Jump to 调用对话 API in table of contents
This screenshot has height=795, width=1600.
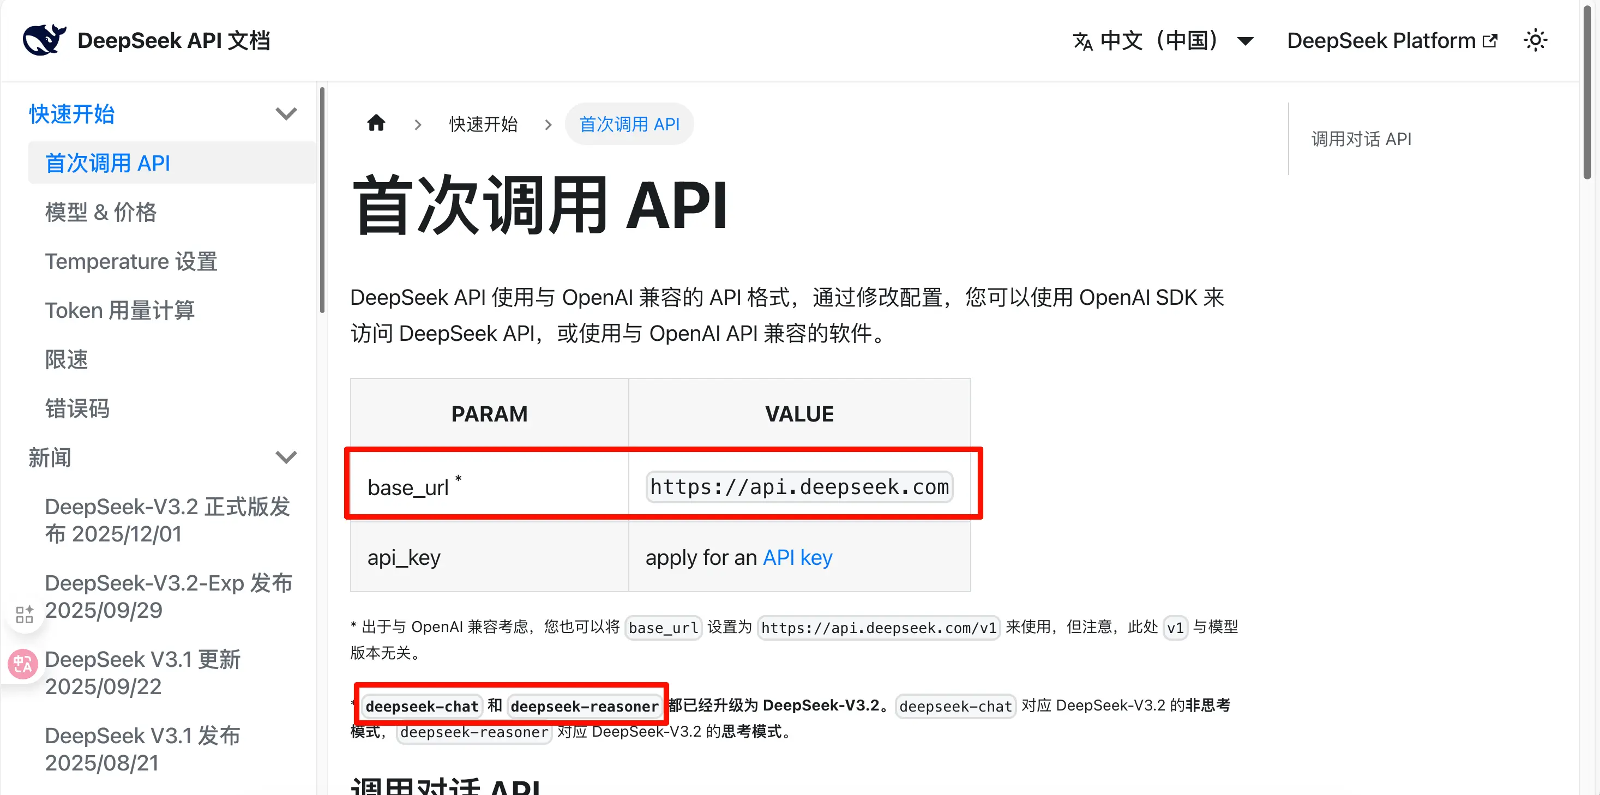pos(1361,138)
